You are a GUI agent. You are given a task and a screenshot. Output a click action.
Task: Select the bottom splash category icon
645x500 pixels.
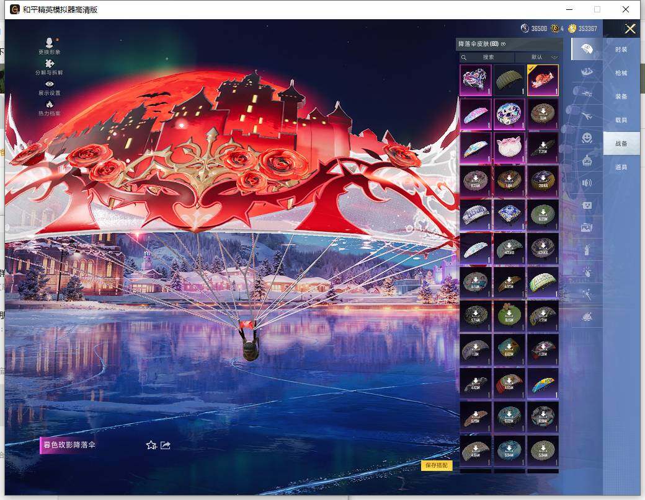587,317
